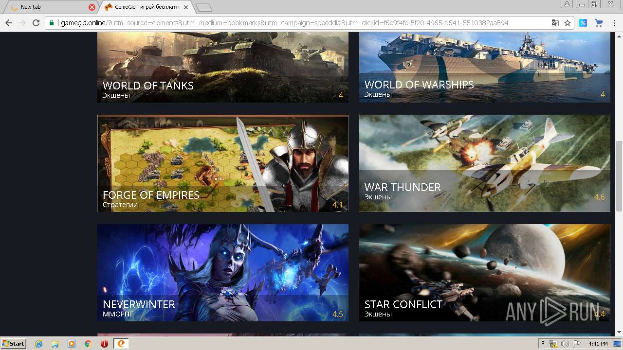Open the browser three-dot menu

614,23
